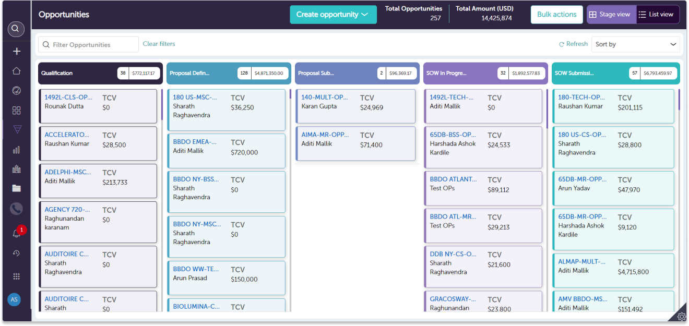Click the search magnifier icon in sidebar
This screenshot has height=326, width=689.
[16, 29]
